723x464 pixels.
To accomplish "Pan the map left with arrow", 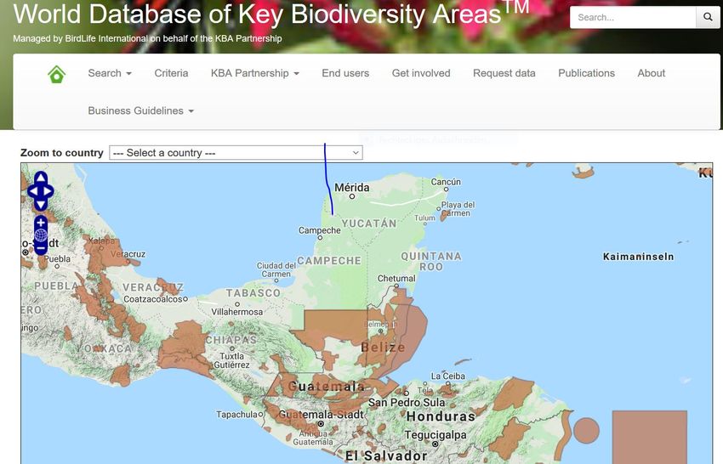I will tap(32, 191).
